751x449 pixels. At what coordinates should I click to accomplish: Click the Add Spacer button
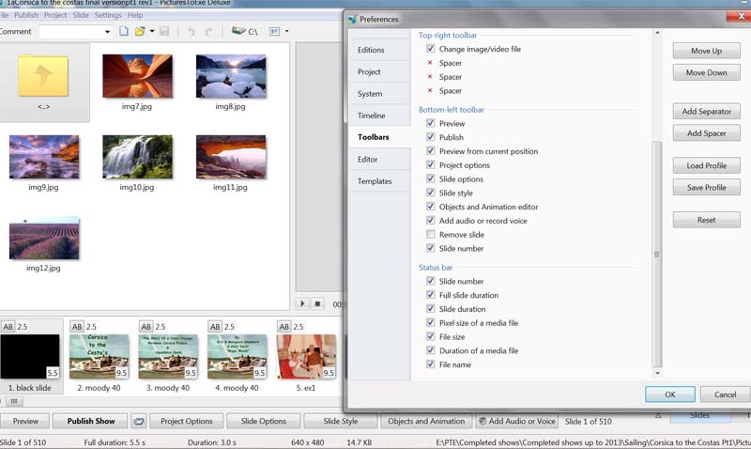707,133
